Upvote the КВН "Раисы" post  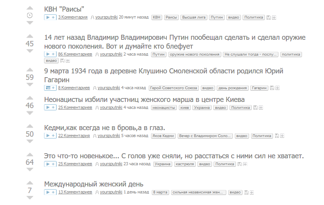30,8
